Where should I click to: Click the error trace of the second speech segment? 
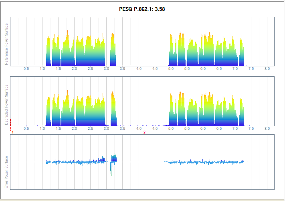[x=206, y=162]
